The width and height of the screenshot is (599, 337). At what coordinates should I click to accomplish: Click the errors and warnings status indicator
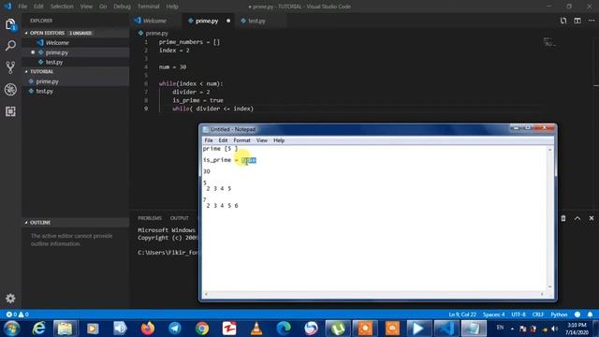tap(17, 315)
